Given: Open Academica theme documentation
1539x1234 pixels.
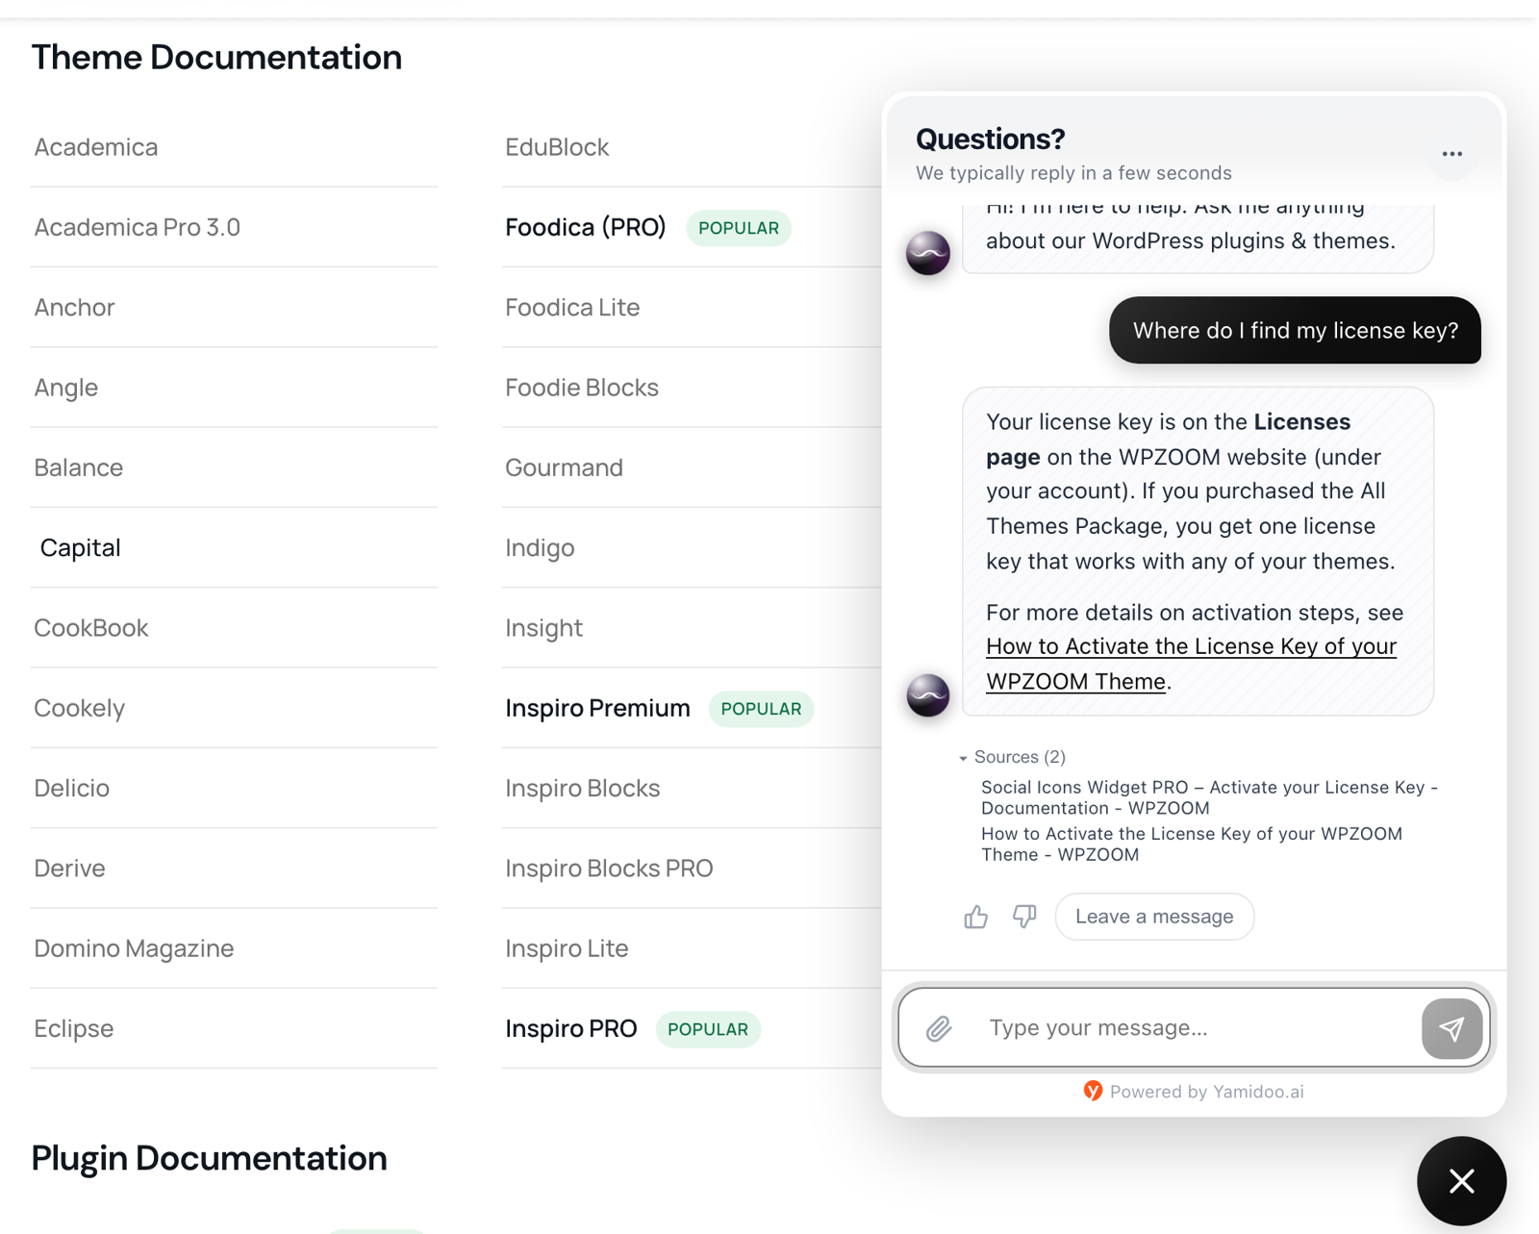Looking at the screenshot, I should click(x=96, y=147).
